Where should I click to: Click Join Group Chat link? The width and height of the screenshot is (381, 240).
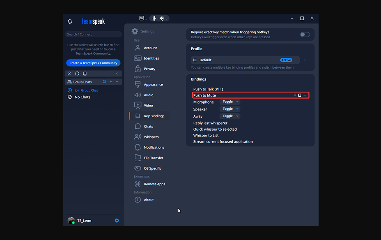(86, 90)
